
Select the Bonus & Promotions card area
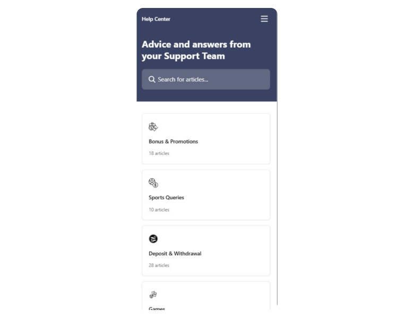[x=206, y=139]
